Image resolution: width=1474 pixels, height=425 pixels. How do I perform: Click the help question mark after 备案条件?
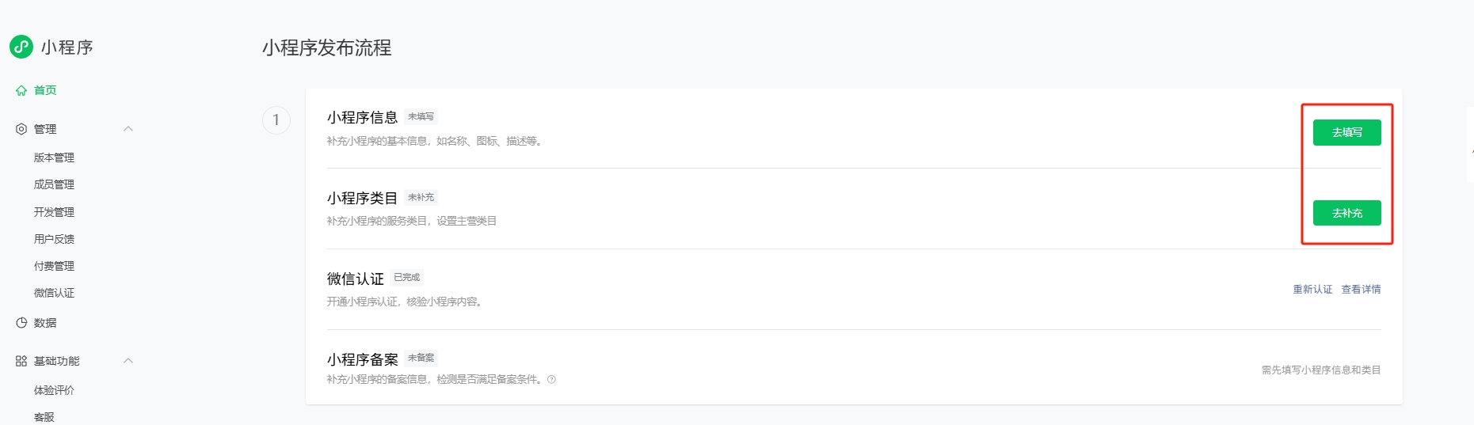tap(551, 380)
